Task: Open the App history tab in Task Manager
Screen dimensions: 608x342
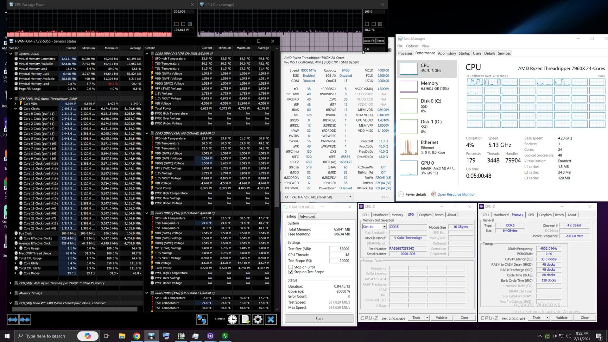Action: pos(446,53)
